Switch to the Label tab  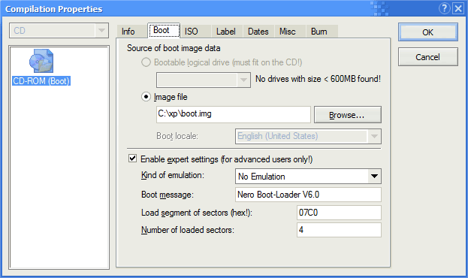[x=226, y=32]
